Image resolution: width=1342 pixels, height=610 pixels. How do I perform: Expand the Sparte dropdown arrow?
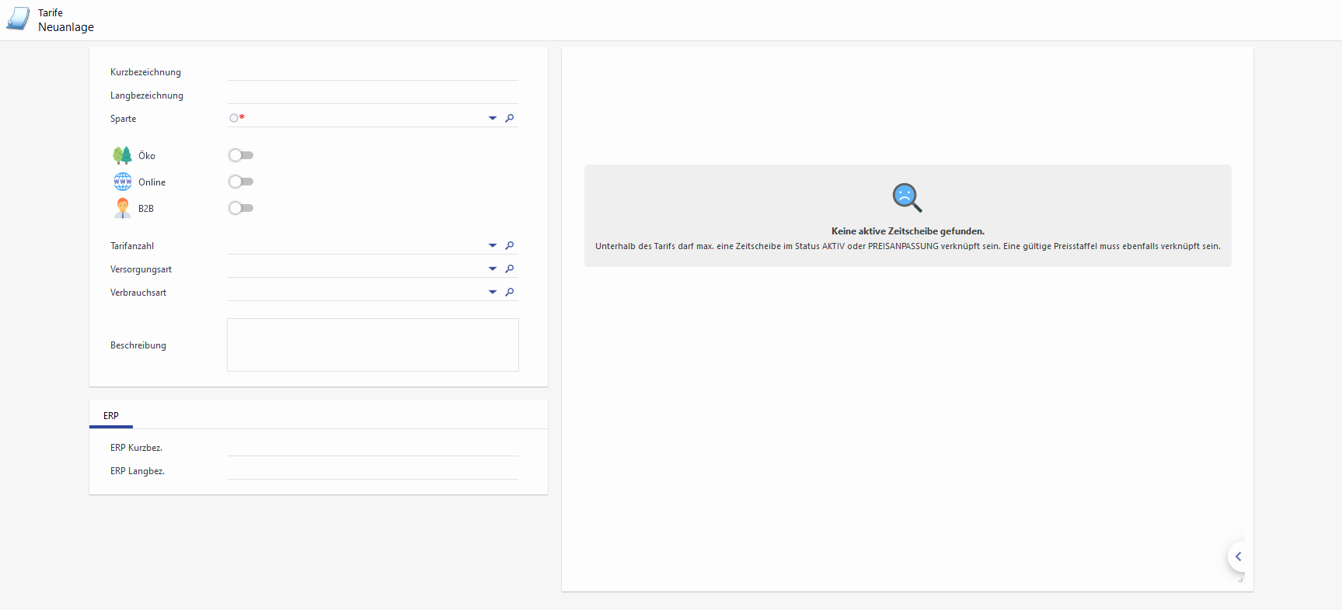coord(492,119)
